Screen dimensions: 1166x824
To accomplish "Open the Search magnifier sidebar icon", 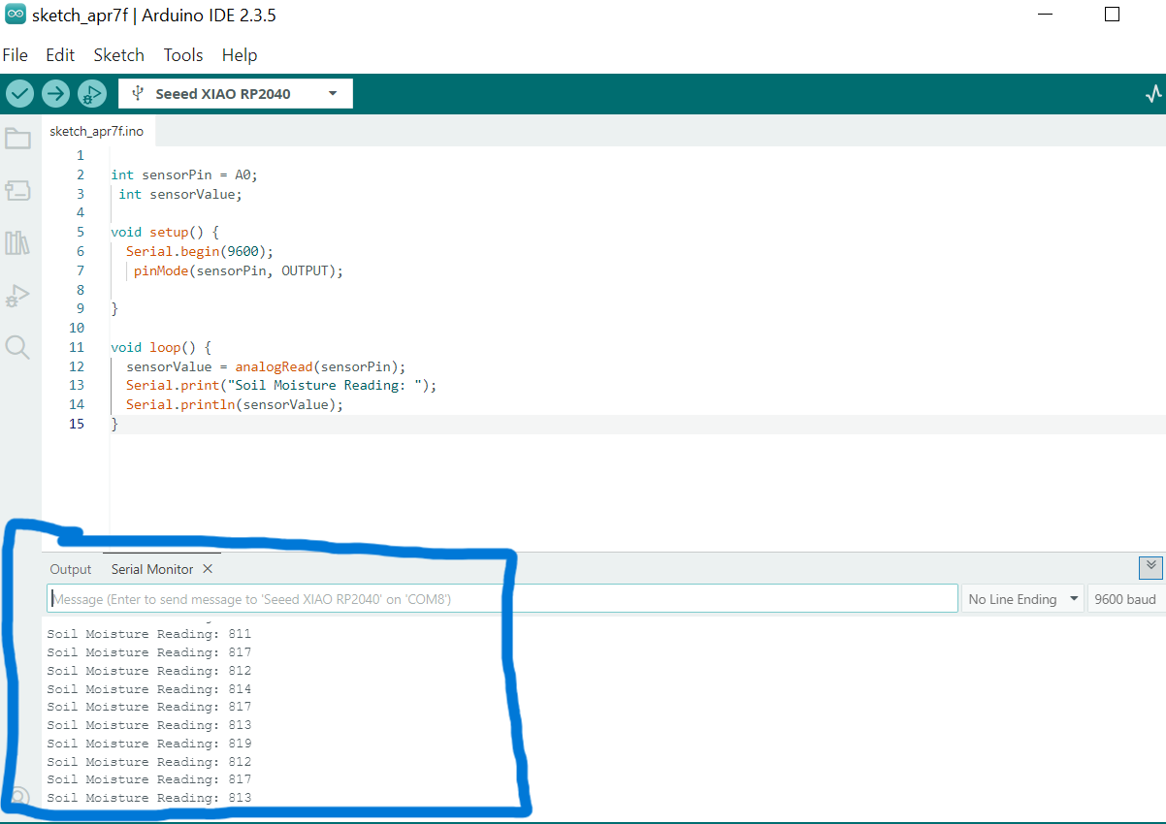I will click(17, 347).
